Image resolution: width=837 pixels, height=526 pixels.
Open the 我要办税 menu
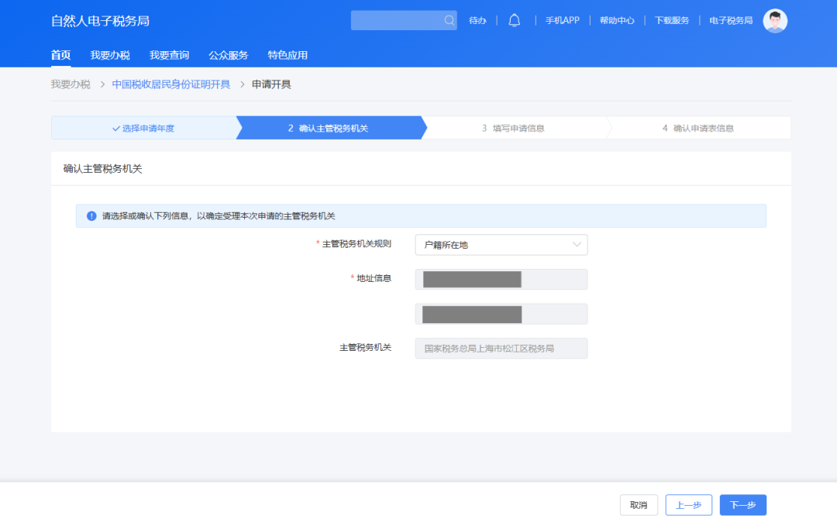pyautogui.click(x=110, y=55)
